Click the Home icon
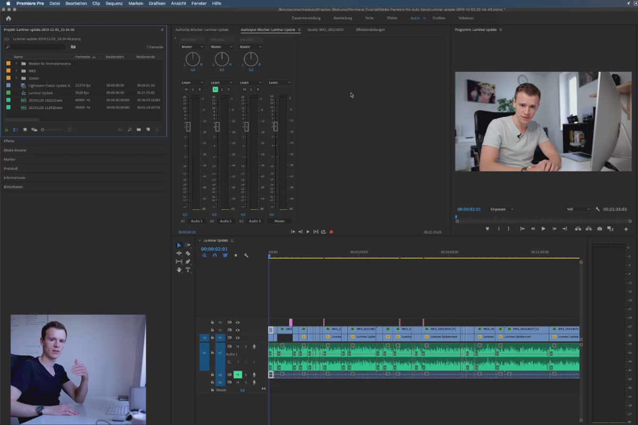This screenshot has height=425, width=638. point(8,18)
